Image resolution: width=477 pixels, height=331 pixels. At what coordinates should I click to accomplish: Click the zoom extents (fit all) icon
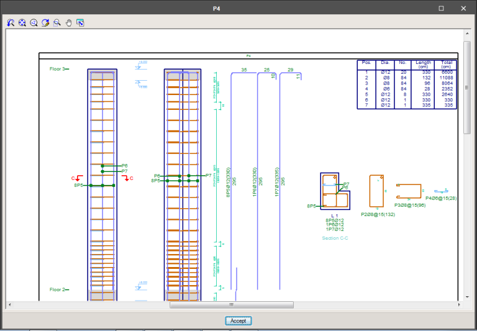pyautogui.click(x=22, y=23)
